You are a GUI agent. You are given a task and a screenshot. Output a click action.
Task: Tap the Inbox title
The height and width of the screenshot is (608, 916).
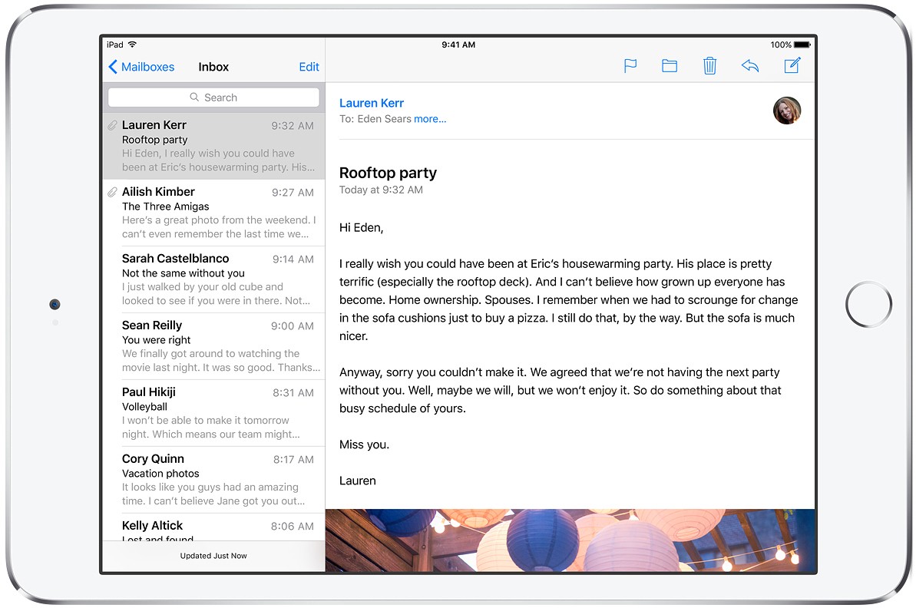pyautogui.click(x=213, y=67)
